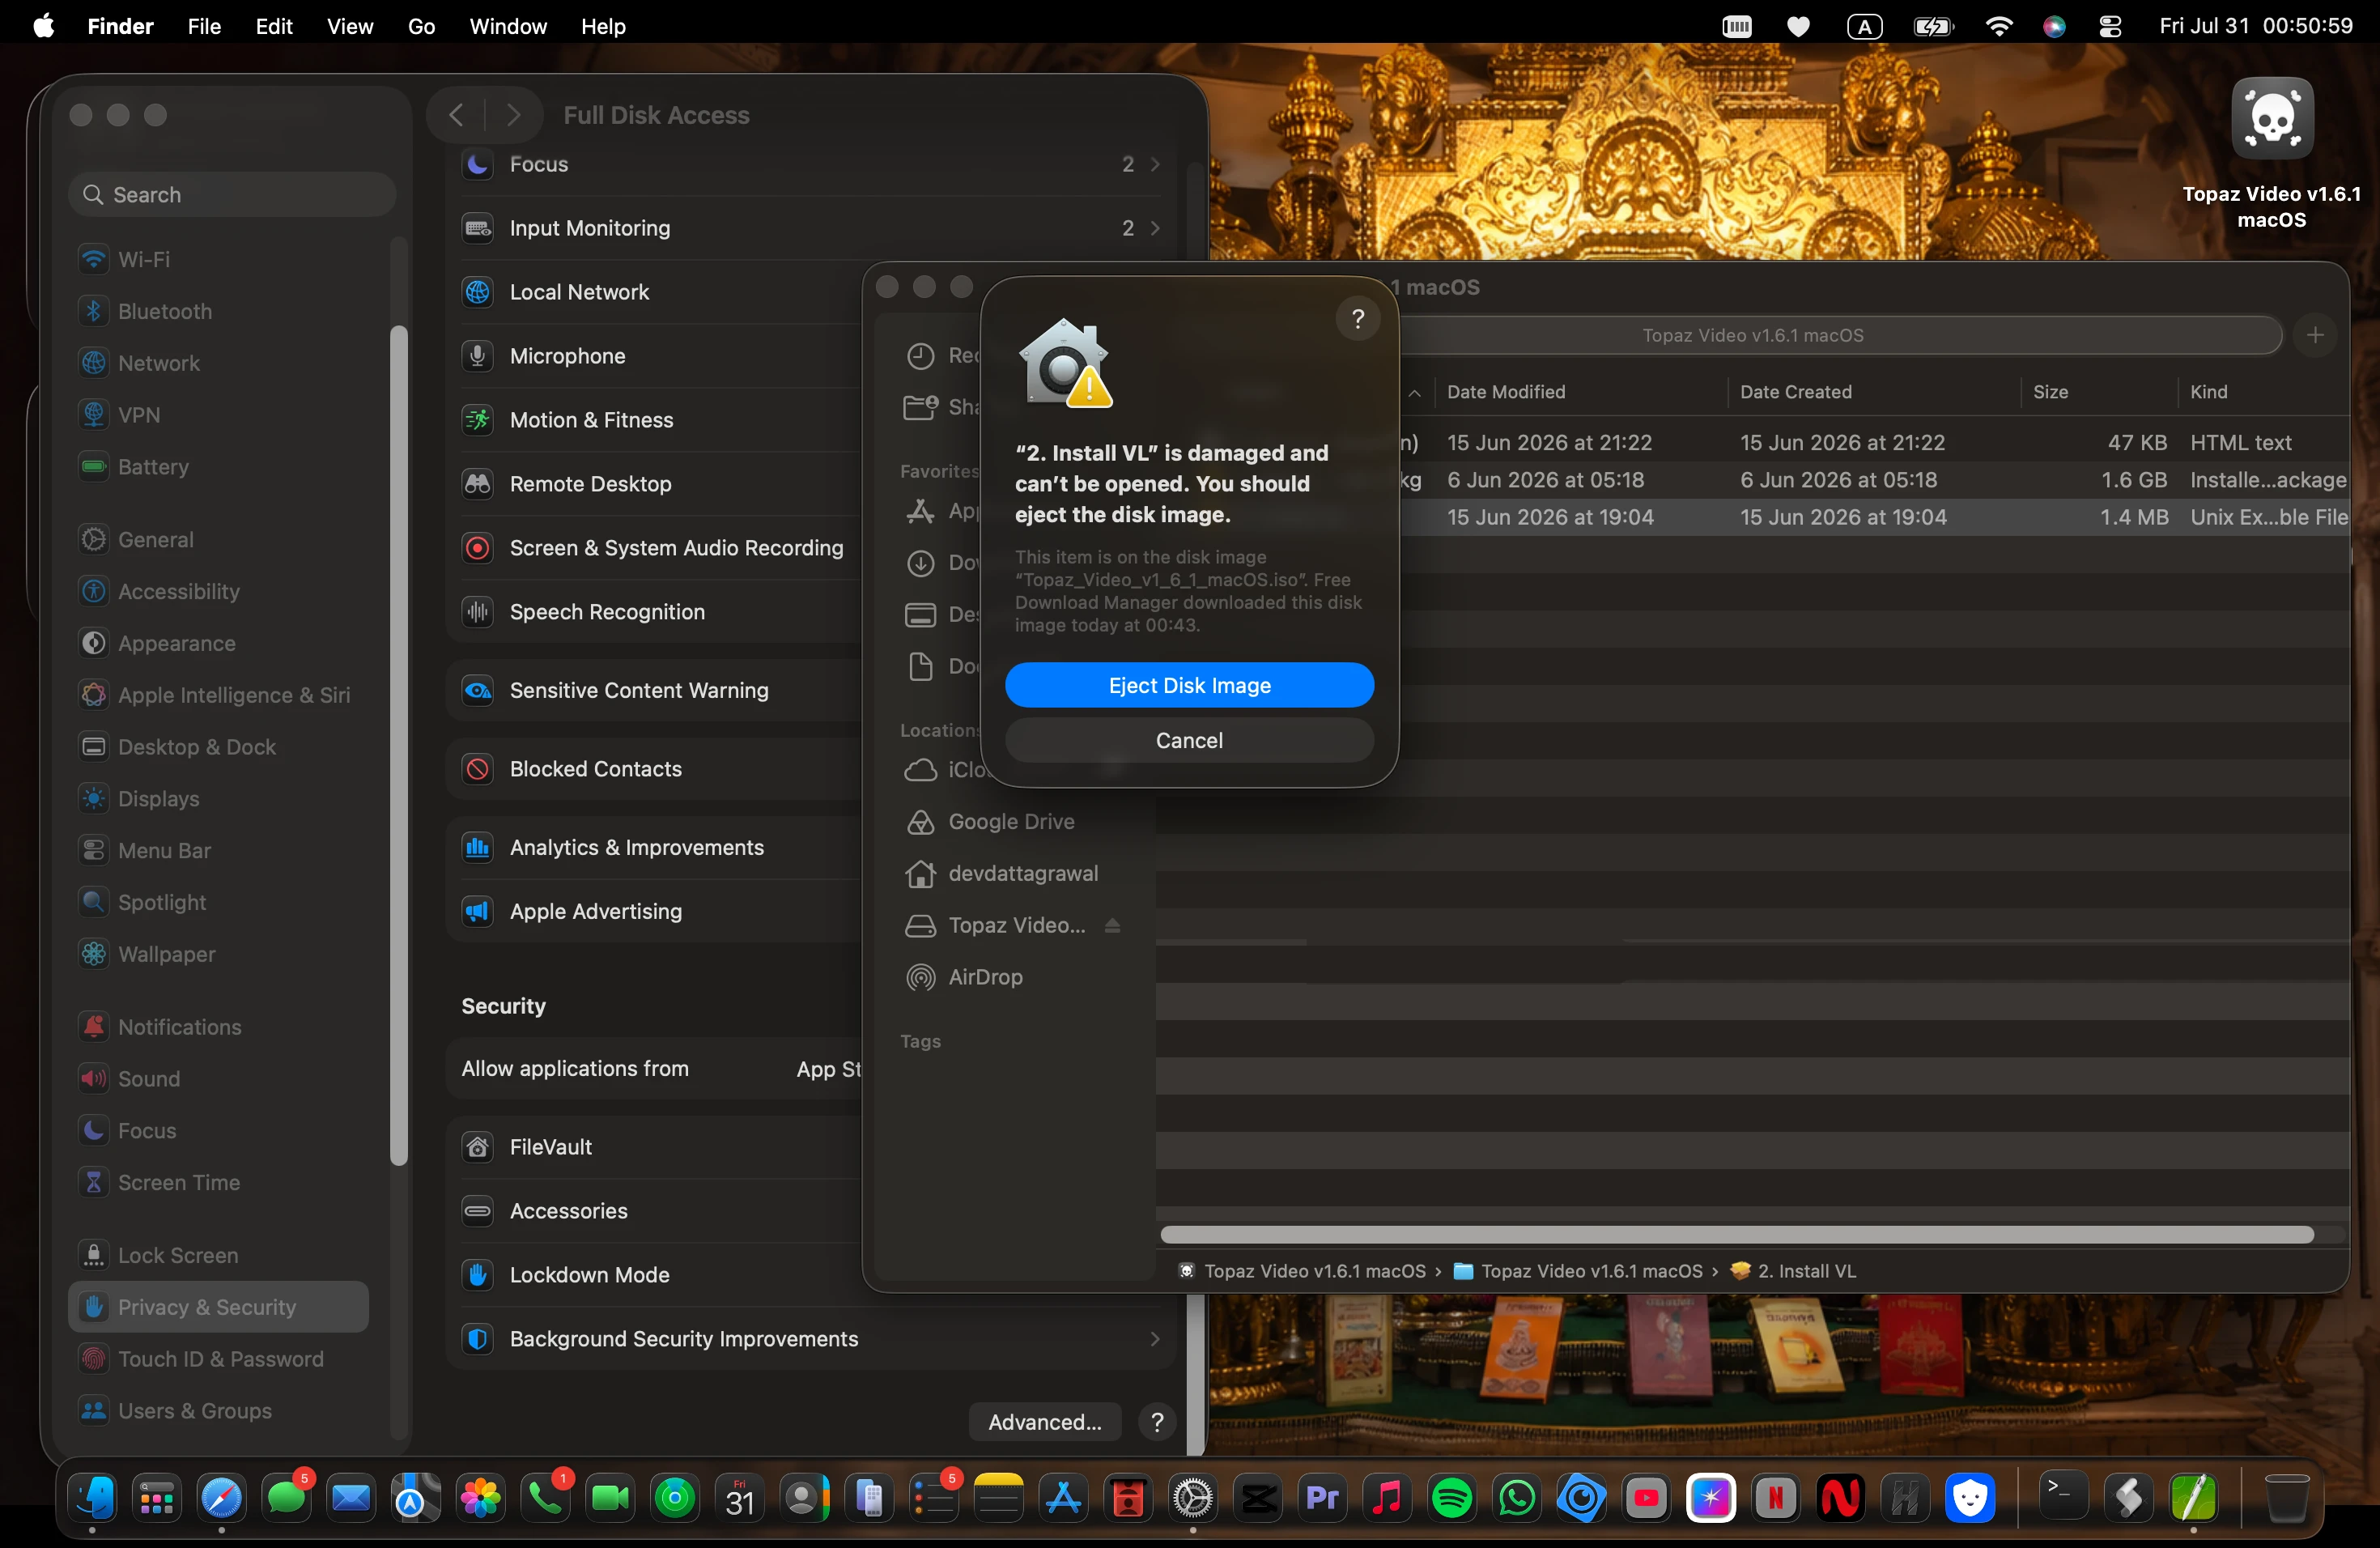This screenshot has height=1548, width=2380.
Task: Open the Go menu
Action: 421,26
